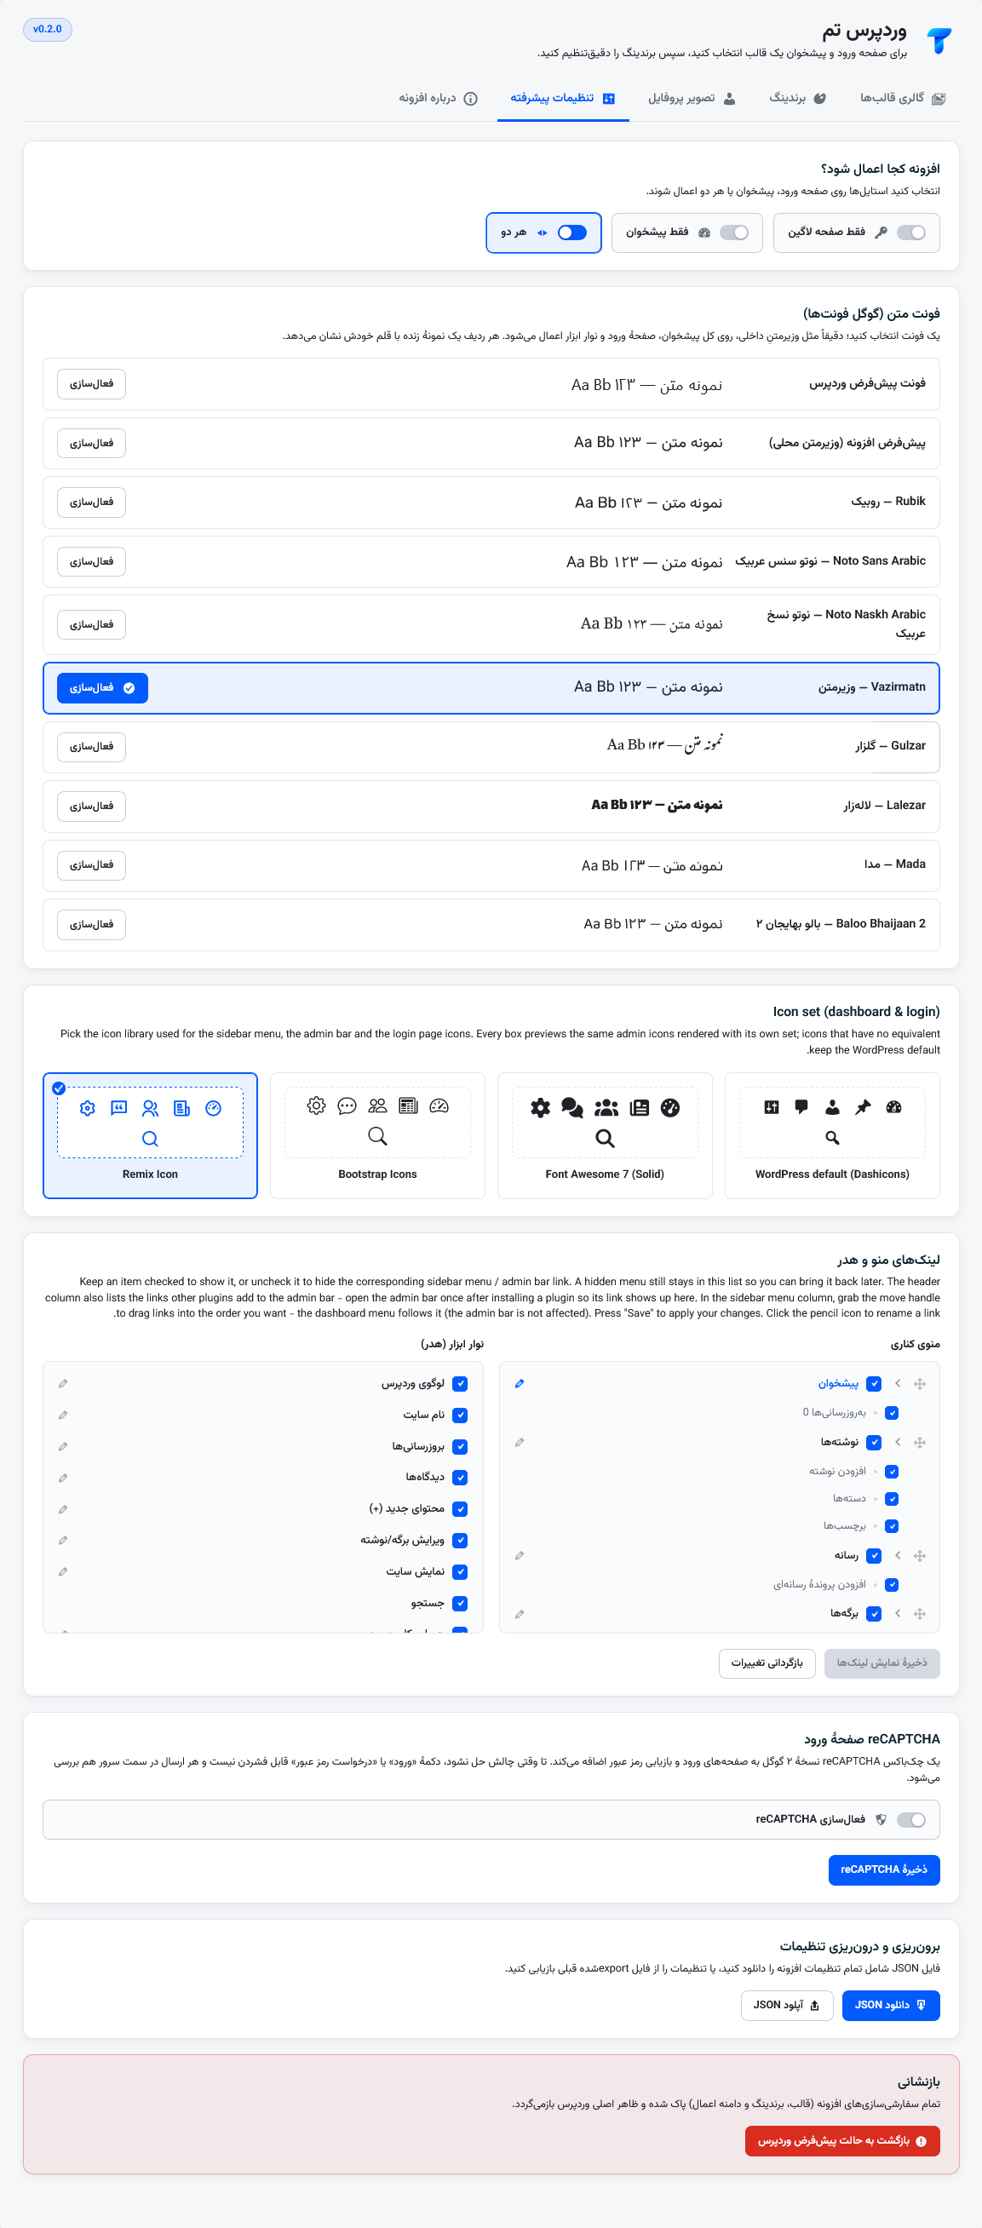Viewport: 982px width, 2228px height.
Task: Uncheck the دسته‌ها submenu checkbox
Action: [892, 1499]
